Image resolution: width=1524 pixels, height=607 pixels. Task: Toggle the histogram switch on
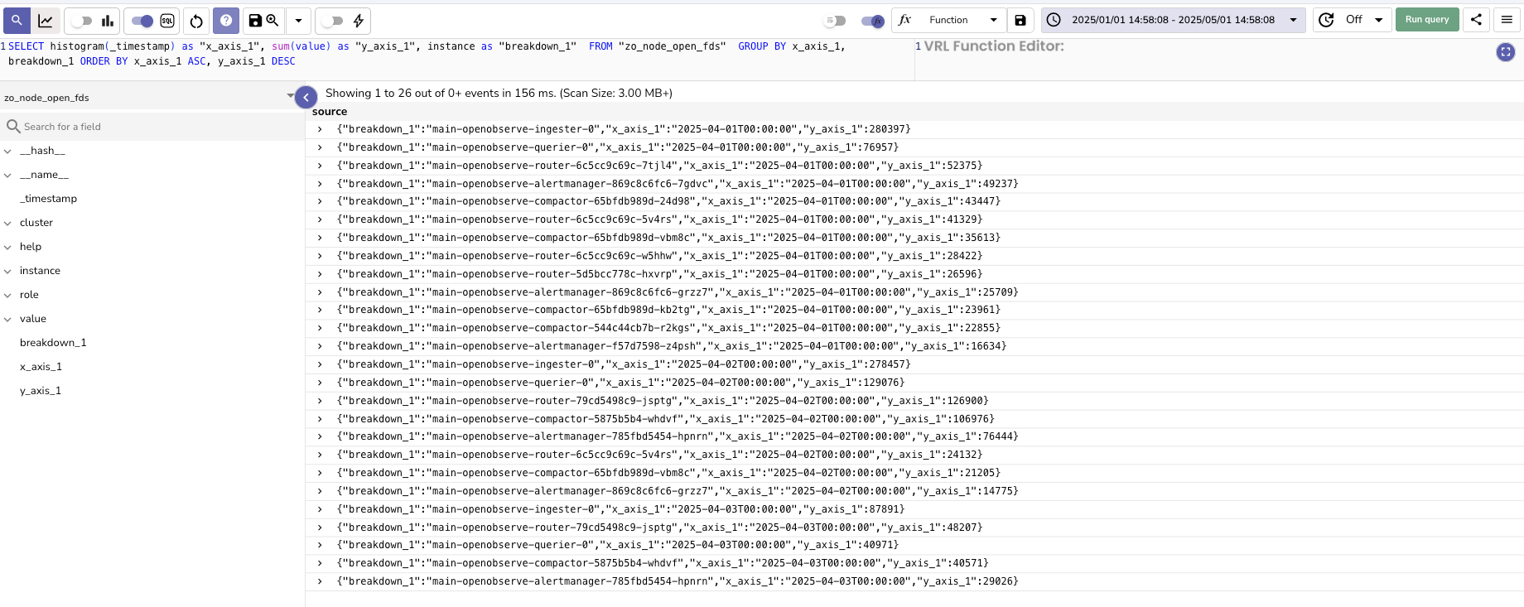coord(81,21)
